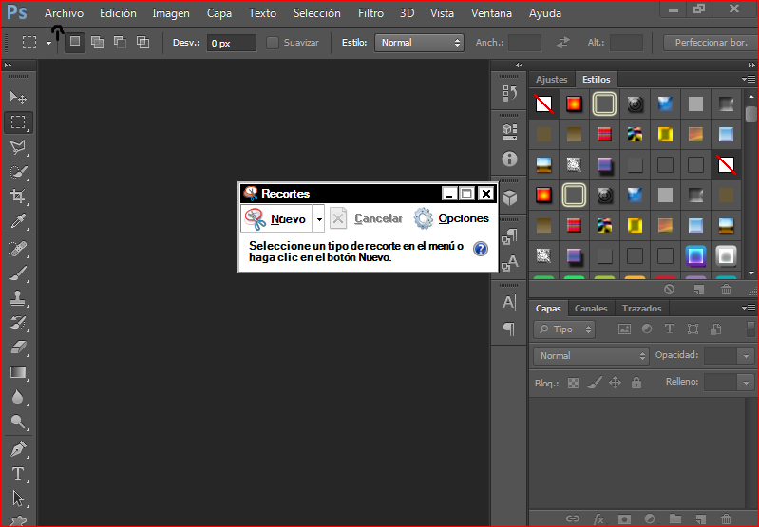The image size is (759, 527).
Task: Select the Horizontal Type tool
Action: pos(18,473)
